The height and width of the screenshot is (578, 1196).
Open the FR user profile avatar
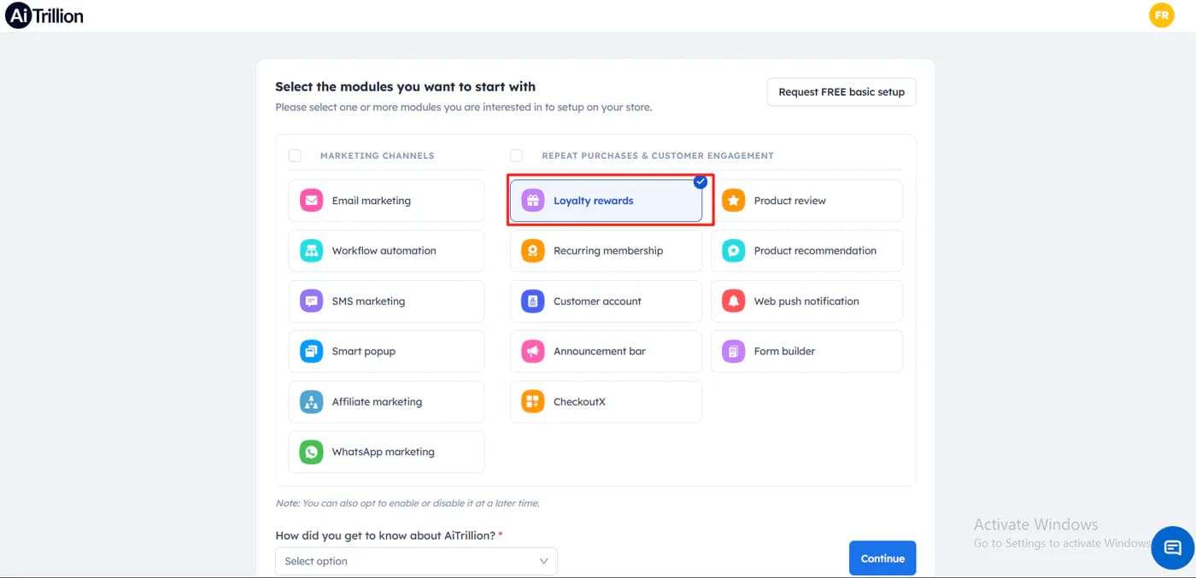1161,15
